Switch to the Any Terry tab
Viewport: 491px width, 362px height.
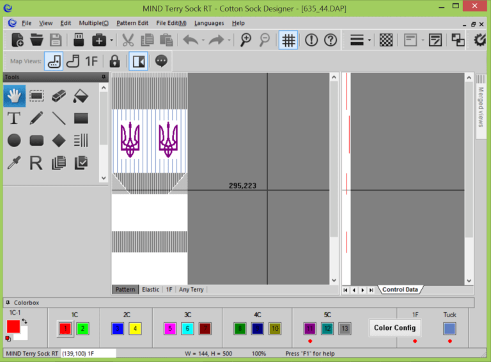191,289
